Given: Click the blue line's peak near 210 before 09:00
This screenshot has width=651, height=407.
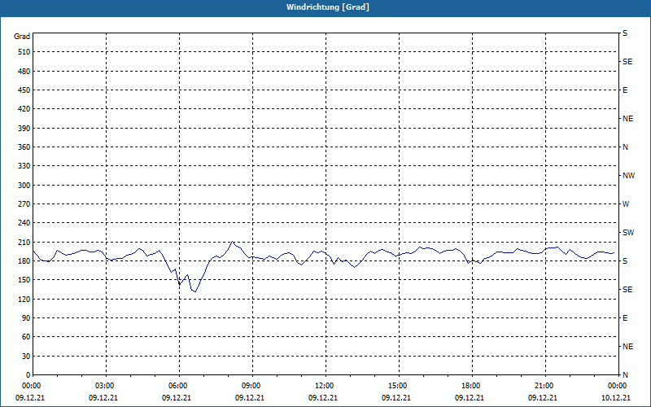Looking at the screenshot, I should click(x=233, y=241).
